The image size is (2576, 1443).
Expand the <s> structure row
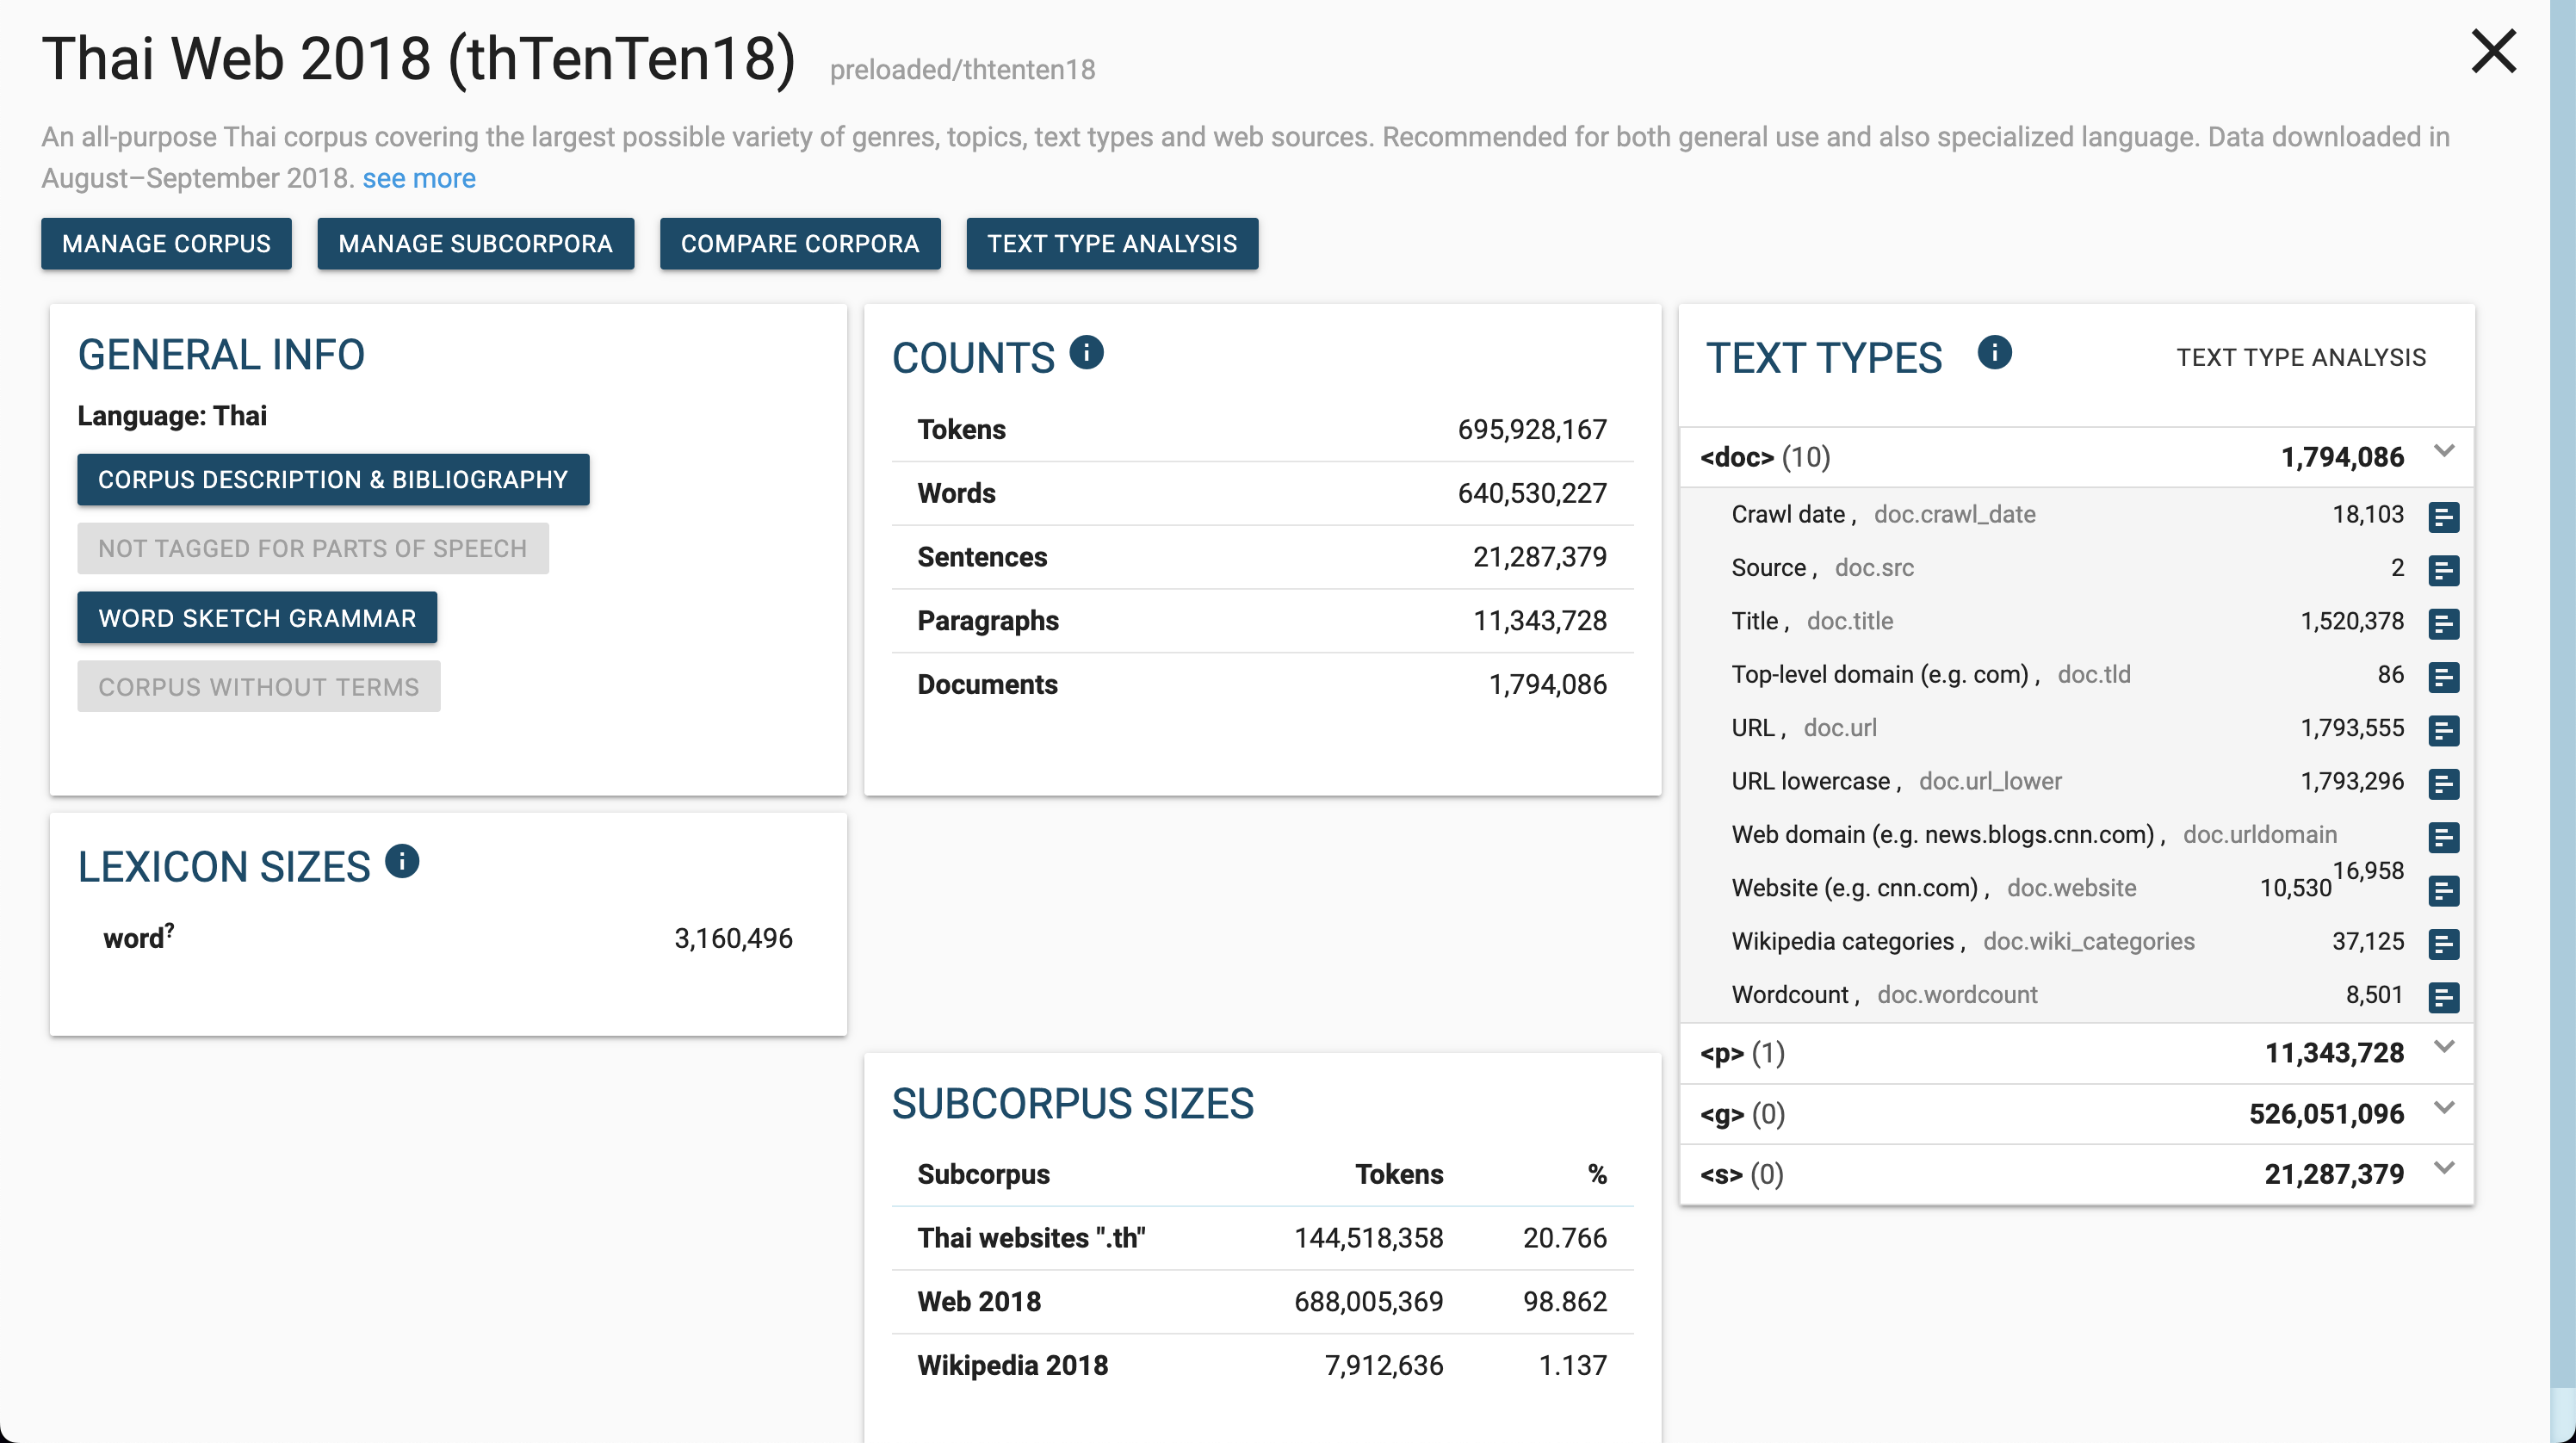pyautogui.click(x=2444, y=1168)
